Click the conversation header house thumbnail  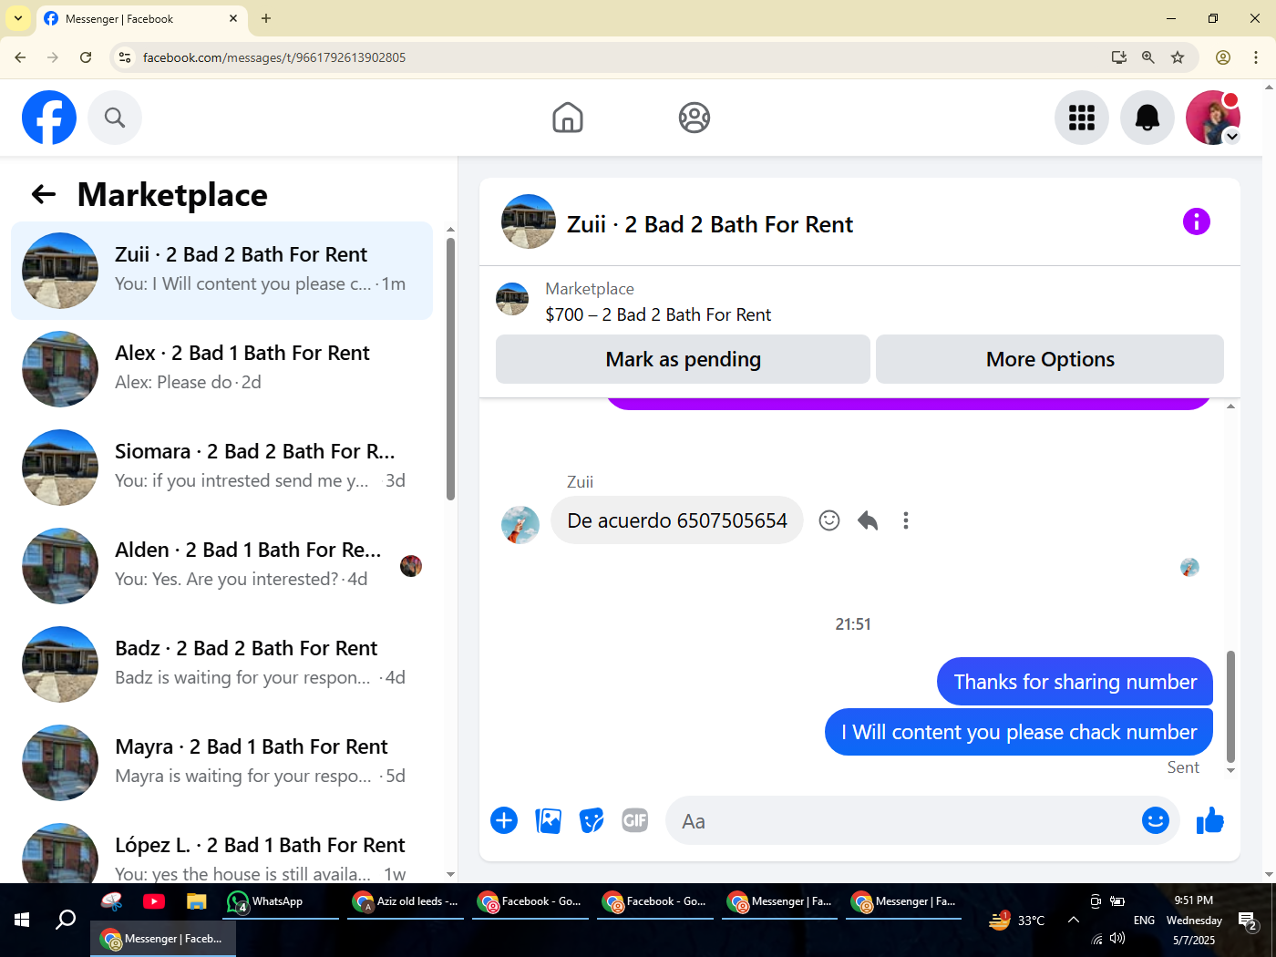529,221
